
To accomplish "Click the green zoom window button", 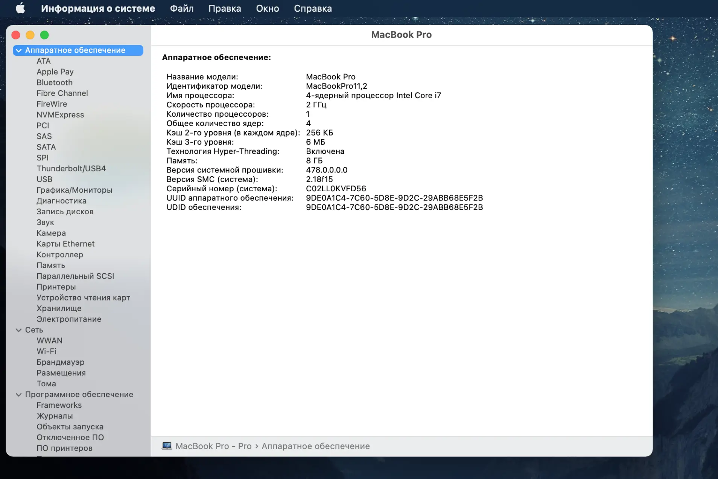I will pos(44,35).
